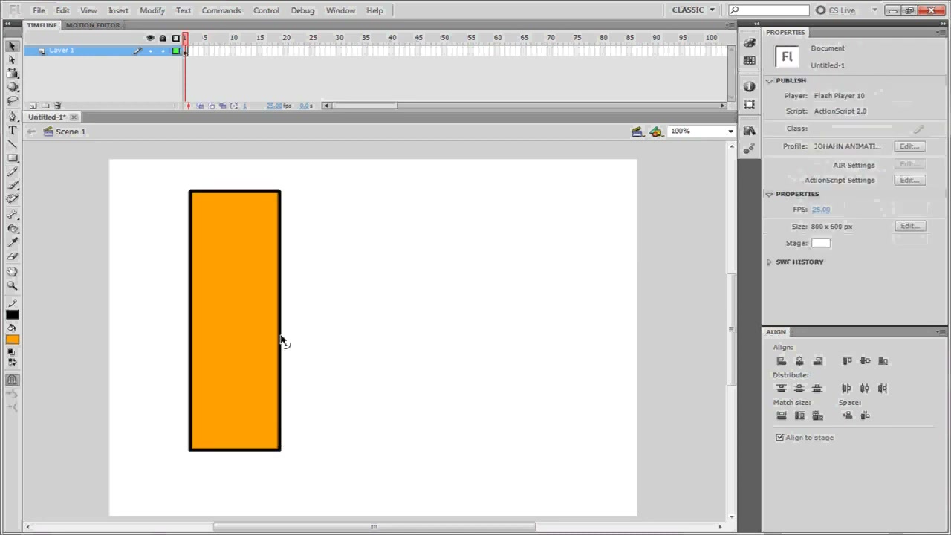
Task: Select the Line tool
Action: coord(12,144)
